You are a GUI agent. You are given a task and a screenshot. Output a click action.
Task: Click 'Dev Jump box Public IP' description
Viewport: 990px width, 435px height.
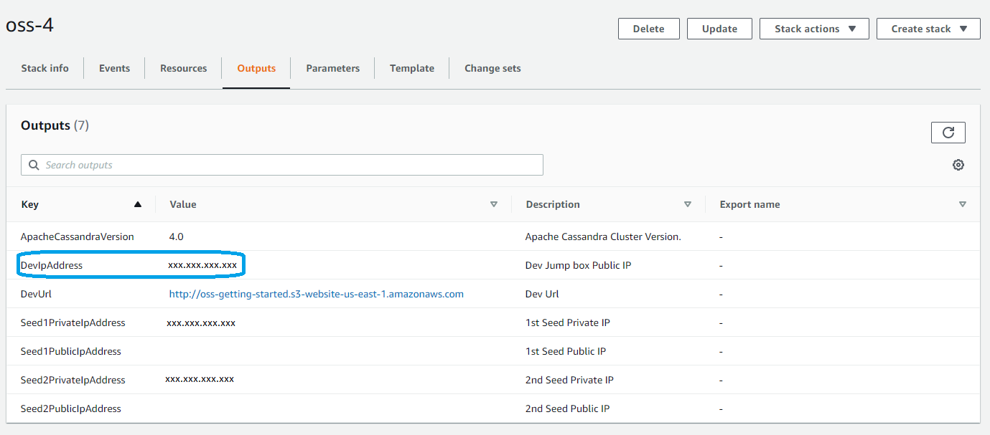(579, 265)
